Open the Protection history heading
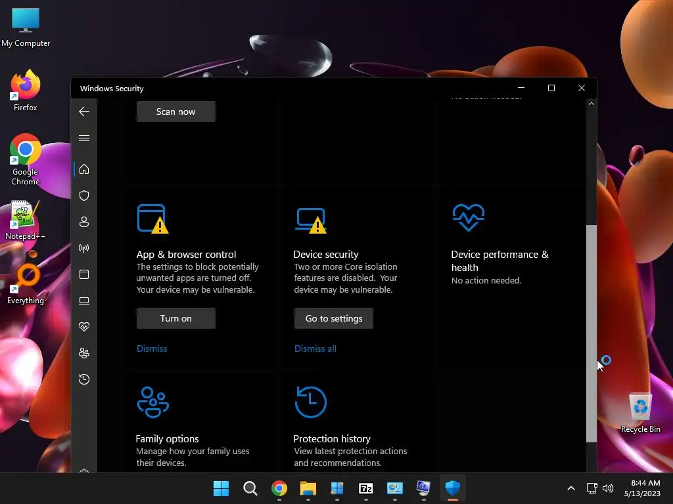Viewport: 673px width, 504px height. (x=332, y=439)
